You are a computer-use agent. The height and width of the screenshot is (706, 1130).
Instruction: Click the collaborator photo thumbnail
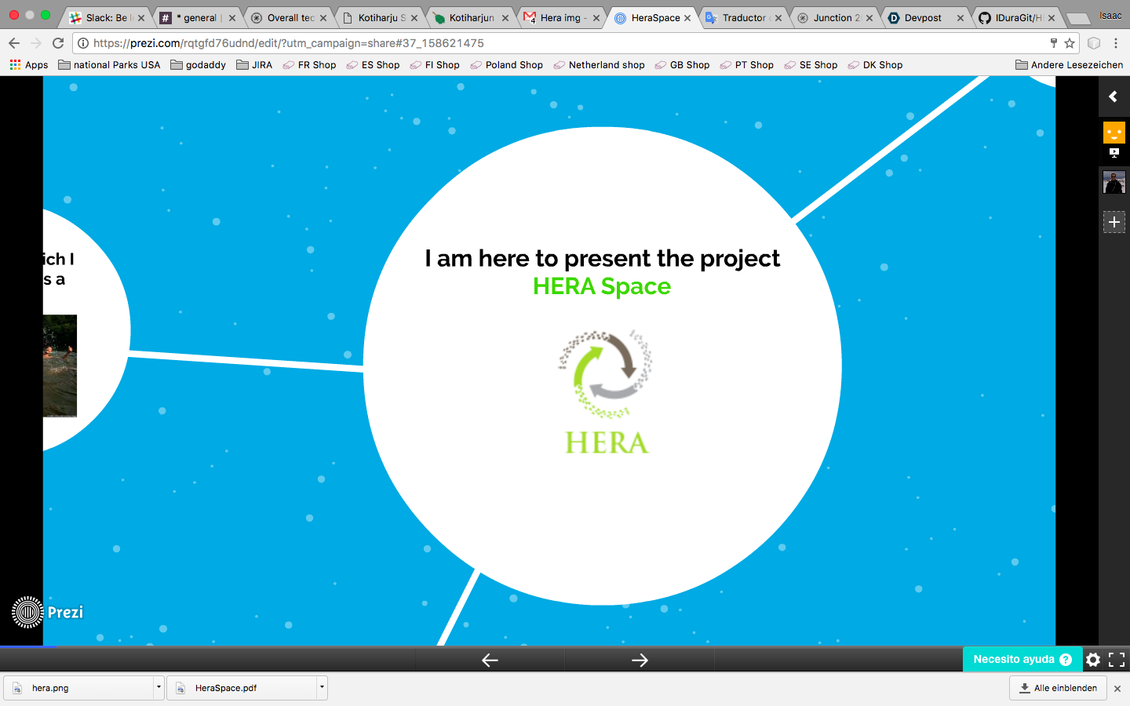(x=1114, y=182)
